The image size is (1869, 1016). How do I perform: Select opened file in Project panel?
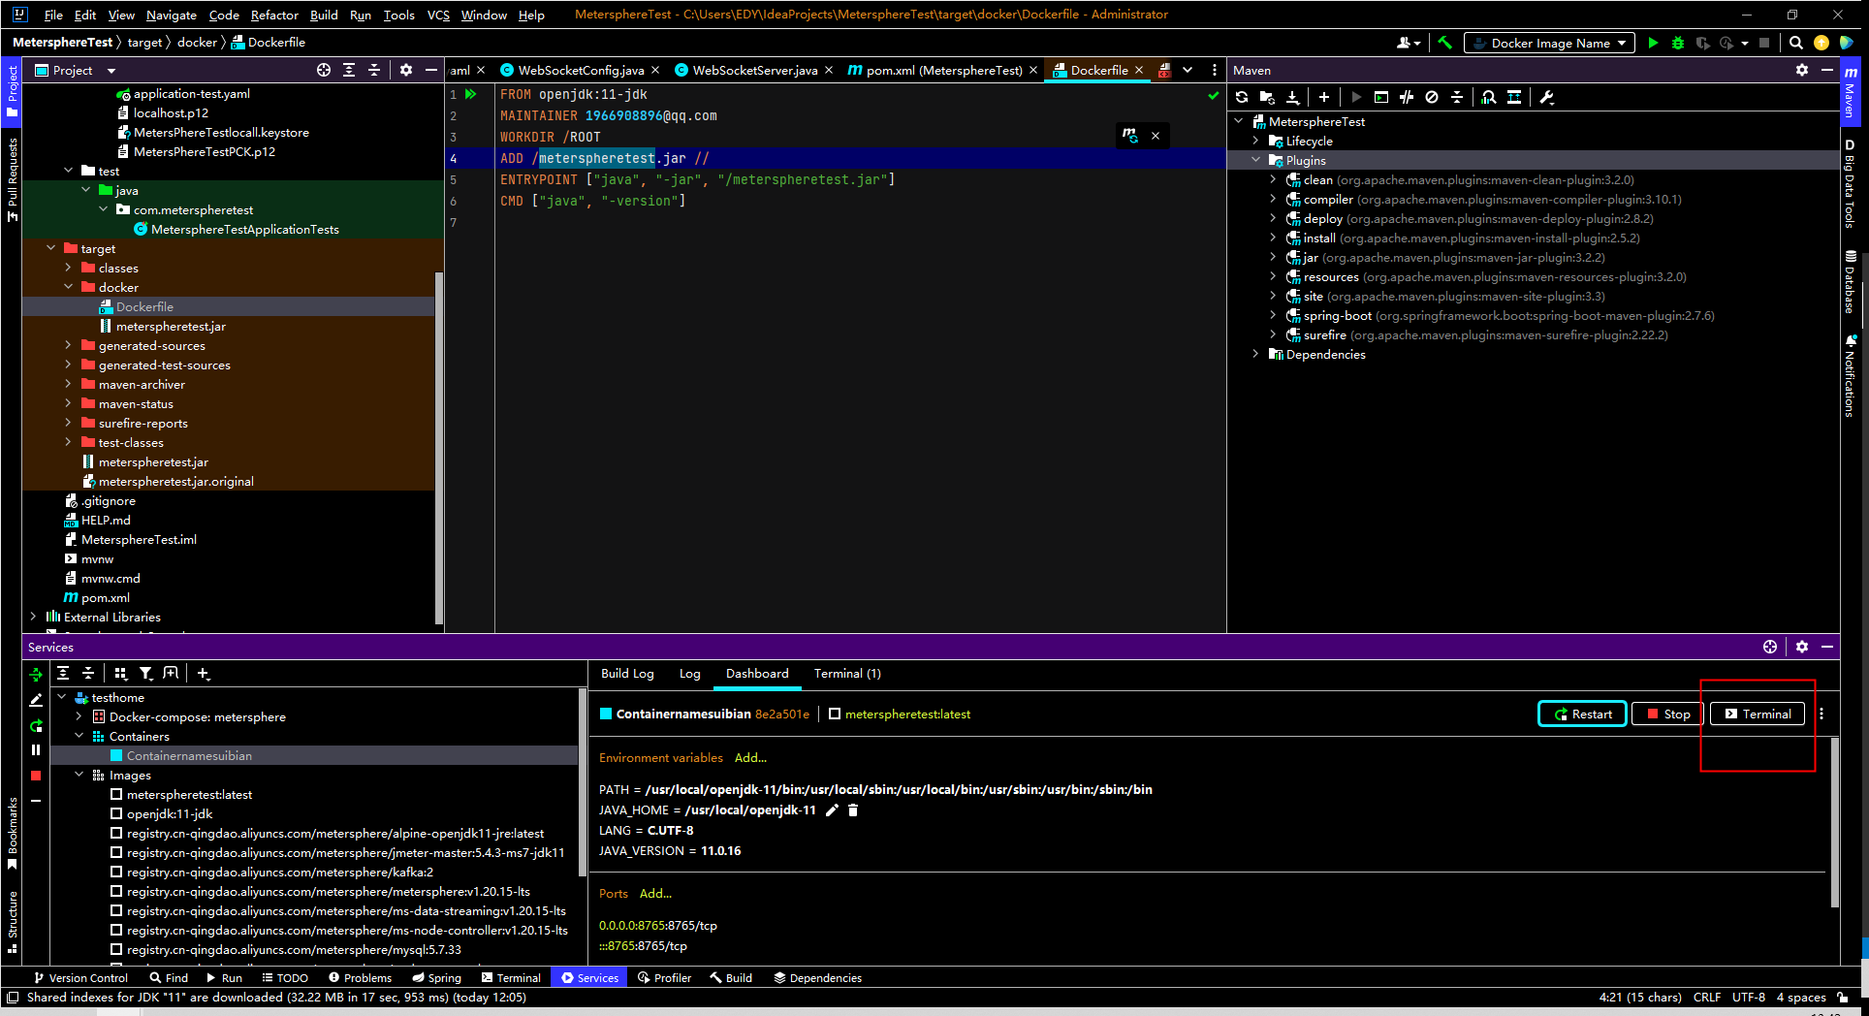pyautogui.click(x=324, y=70)
